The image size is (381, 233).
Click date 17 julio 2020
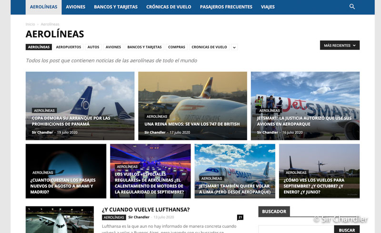(x=180, y=132)
